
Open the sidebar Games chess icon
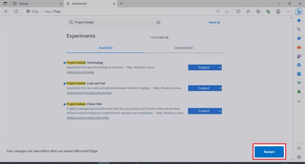pos(299,56)
